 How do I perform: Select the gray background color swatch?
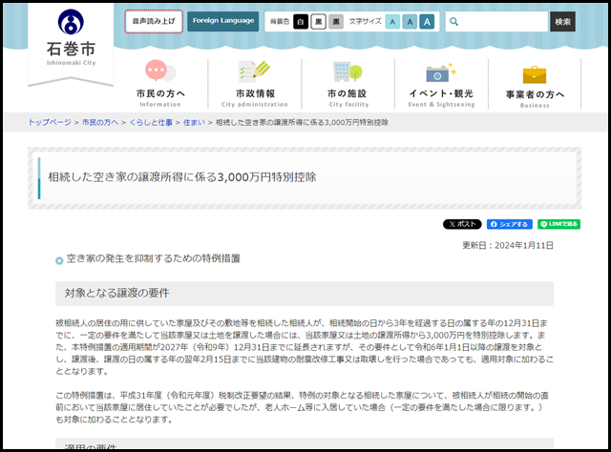pos(336,22)
